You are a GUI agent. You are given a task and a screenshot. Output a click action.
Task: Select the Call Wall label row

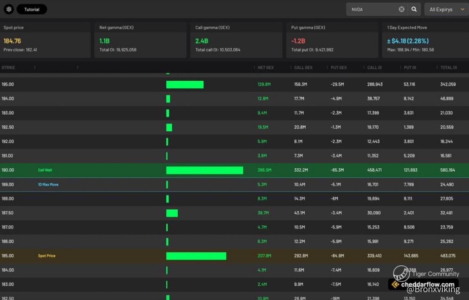(x=45, y=170)
